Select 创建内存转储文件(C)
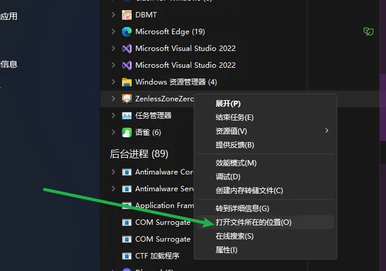Image resolution: width=386 pixels, height=271 pixels. click(x=265, y=191)
